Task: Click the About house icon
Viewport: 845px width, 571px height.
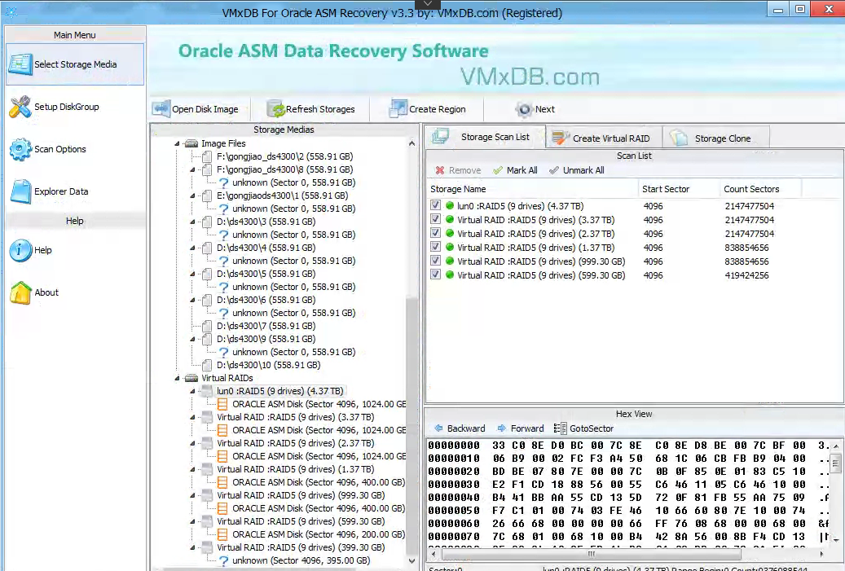Action: click(x=20, y=292)
